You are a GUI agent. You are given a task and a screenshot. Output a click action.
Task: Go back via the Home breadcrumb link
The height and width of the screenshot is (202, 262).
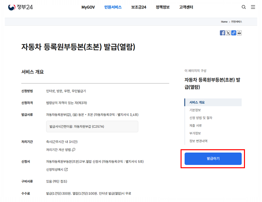click(224, 22)
